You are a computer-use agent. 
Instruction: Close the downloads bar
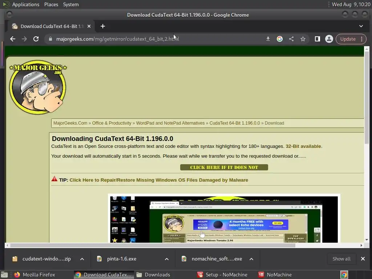[x=363, y=259]
